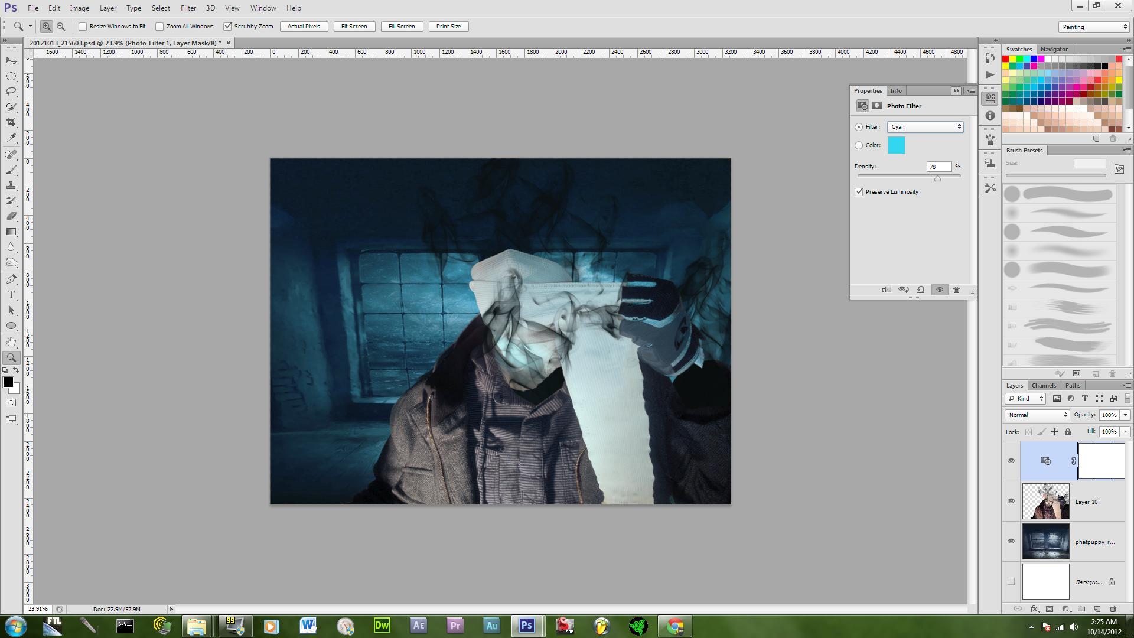Open the Painting workspace dropdown
Viewport: 1134px width, 638px height.
[x=1094, y=27]
